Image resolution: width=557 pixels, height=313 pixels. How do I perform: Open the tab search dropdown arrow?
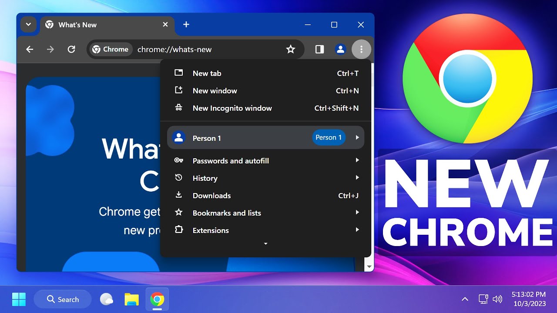(x=28, y=25)
